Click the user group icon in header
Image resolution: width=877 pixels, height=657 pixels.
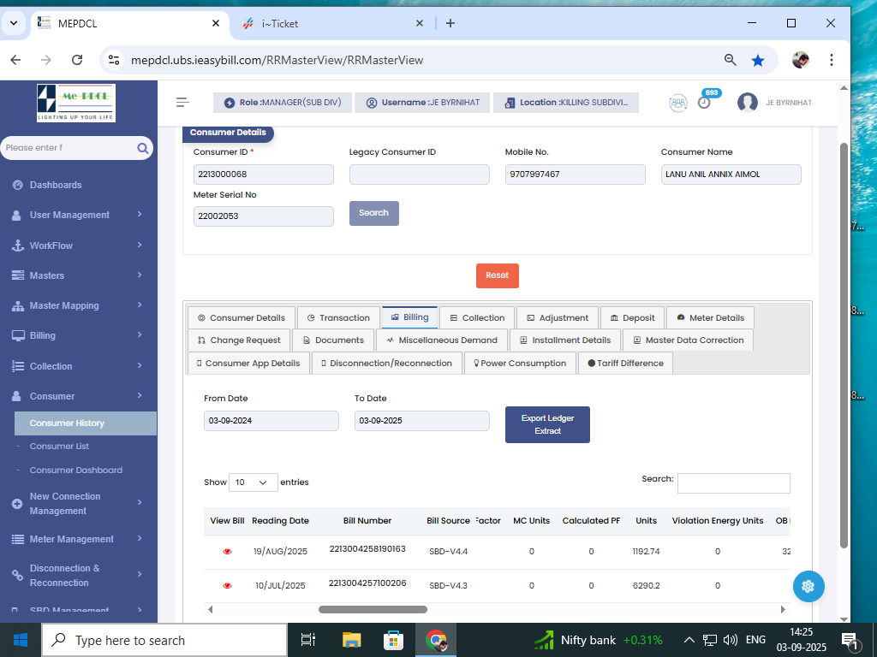[x=678, y=103]
